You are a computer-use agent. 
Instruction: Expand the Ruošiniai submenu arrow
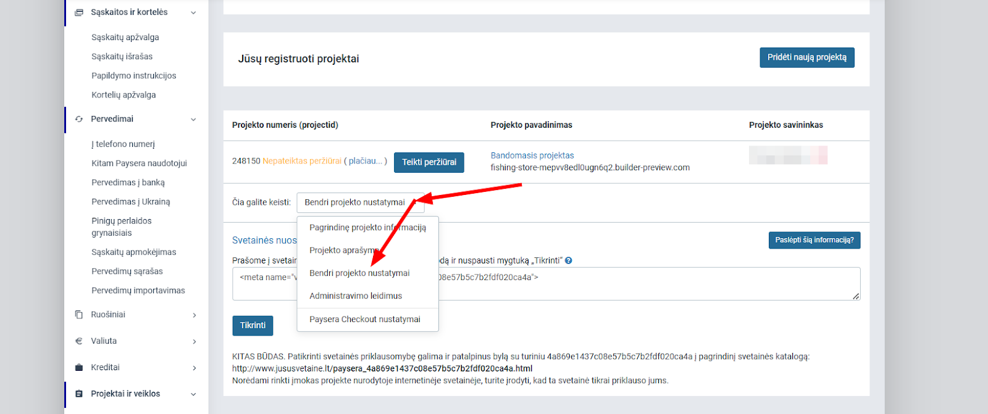pyautogui.click(x=195, y=315)
